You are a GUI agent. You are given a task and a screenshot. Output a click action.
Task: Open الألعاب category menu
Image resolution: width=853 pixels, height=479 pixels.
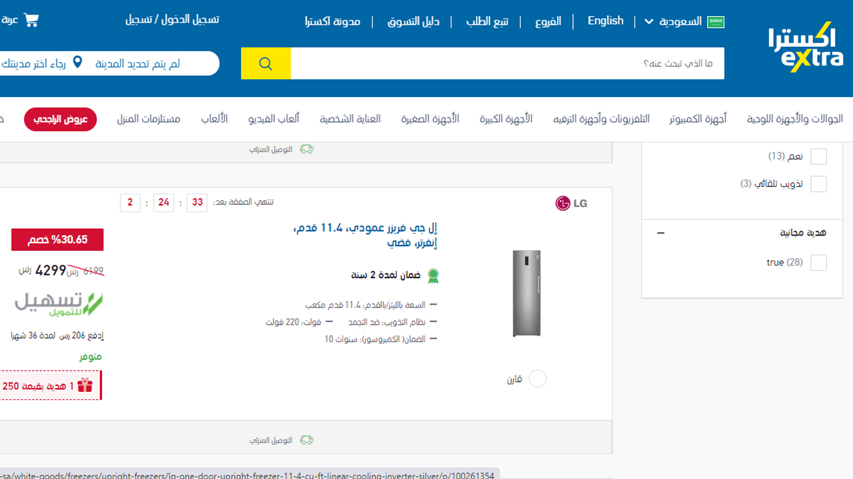215,119
